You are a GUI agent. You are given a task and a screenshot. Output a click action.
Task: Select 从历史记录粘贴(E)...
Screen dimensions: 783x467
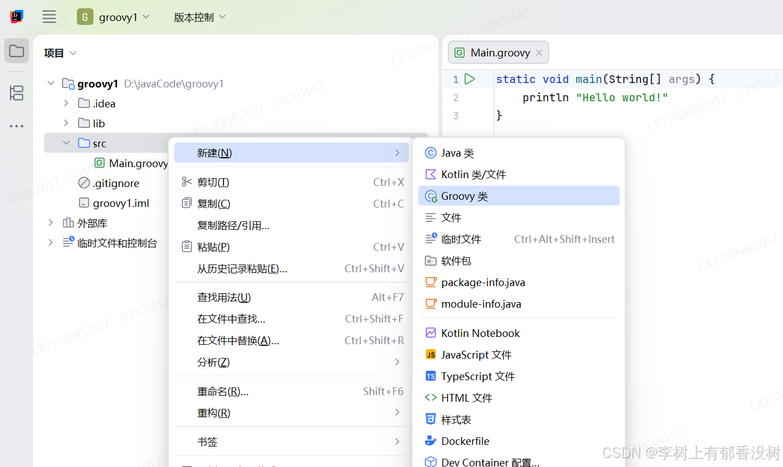(x=291, y=268)
